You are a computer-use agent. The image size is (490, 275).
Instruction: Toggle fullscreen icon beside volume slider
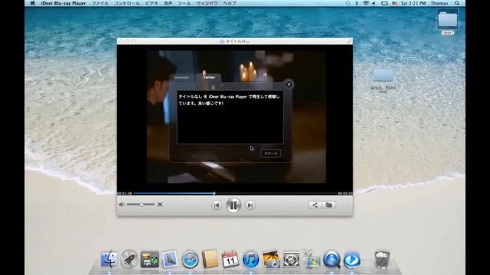160,205
